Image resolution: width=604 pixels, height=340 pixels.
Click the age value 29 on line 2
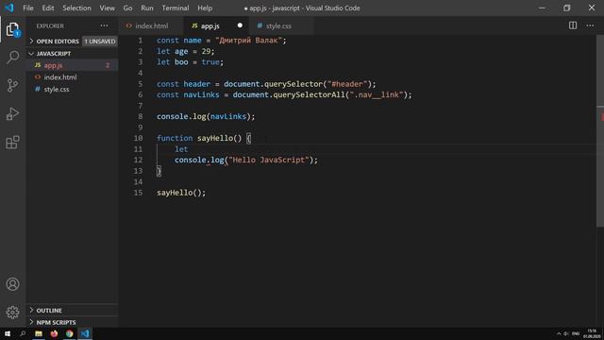tap(206, 51)
